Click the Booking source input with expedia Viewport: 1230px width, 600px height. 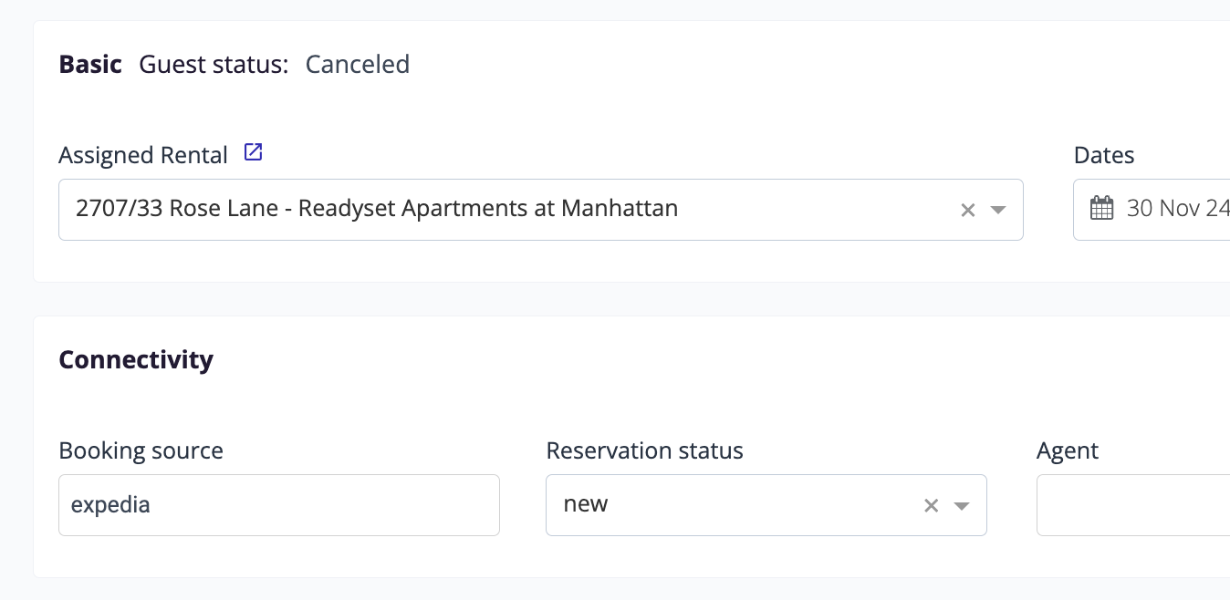point(278,505)
